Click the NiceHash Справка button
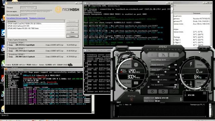 point(72,36)
